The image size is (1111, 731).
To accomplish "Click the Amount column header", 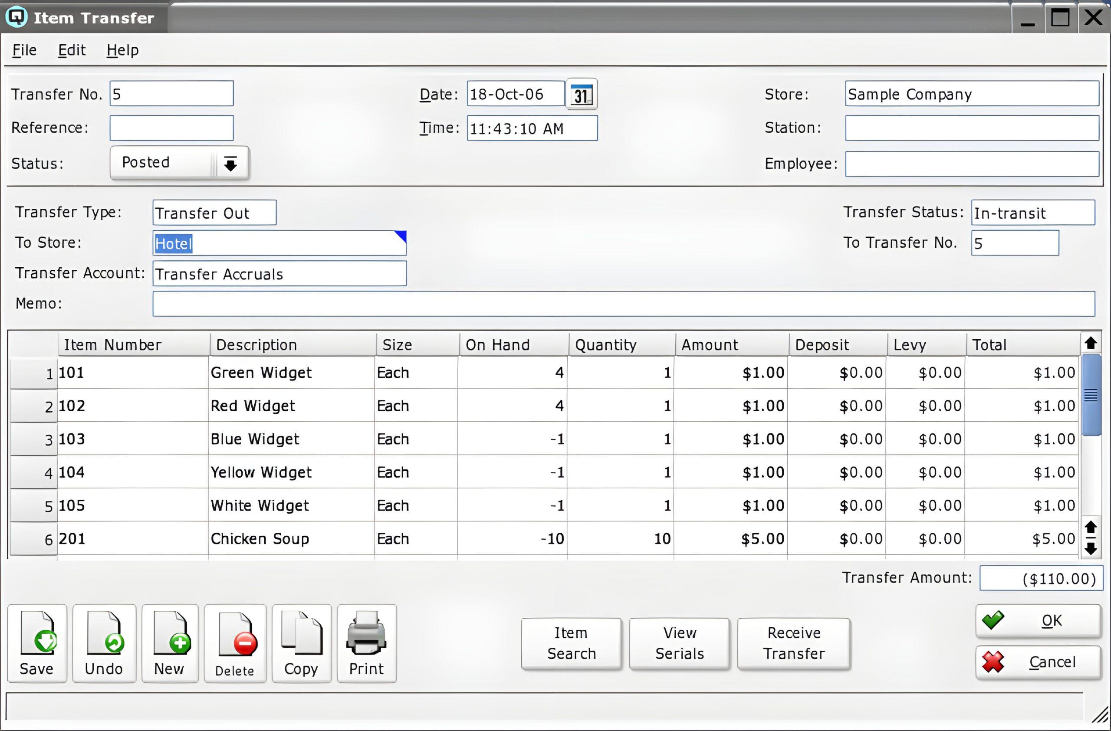I will (733, 345).
